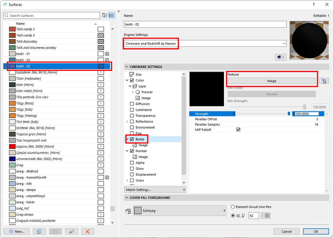The image size is (334, 238).
Task: Click the Size channel icon
Action: pyautogui.click(x=132, y=74)
